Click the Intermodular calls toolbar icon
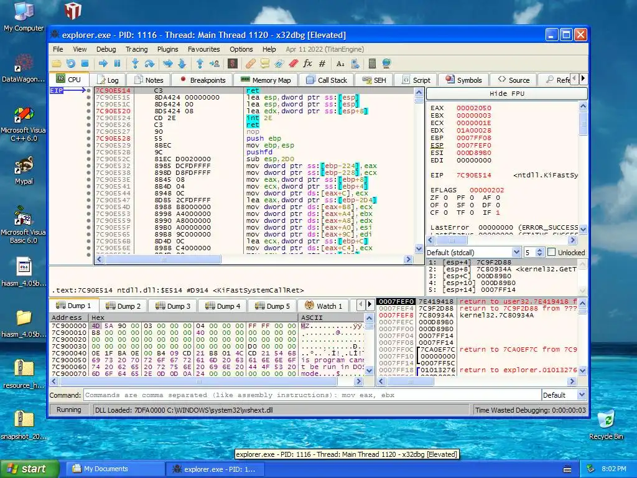Screen dimensions: 637x478 (355, 63)
